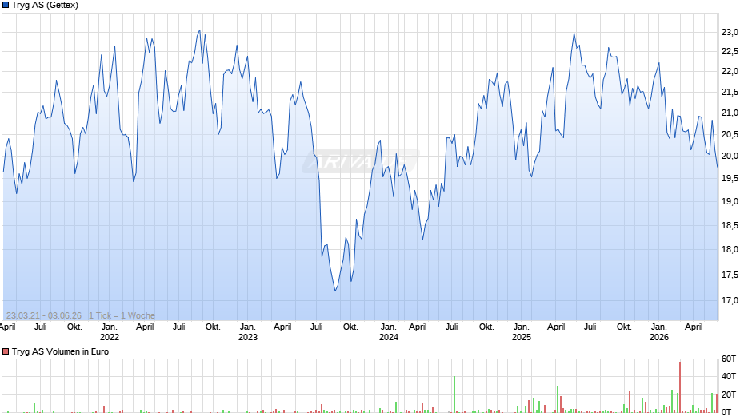Click the date range '23.03.21 - 03.06.26'
The image size is (752, 420).
[x=44, y=315]
